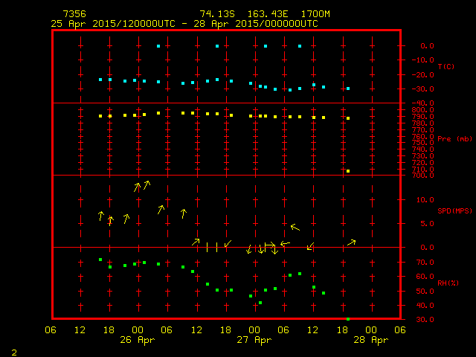This screenshot has width=476, height=357.
Task: Click the 28 Apr date label
Action: [370, 340]
